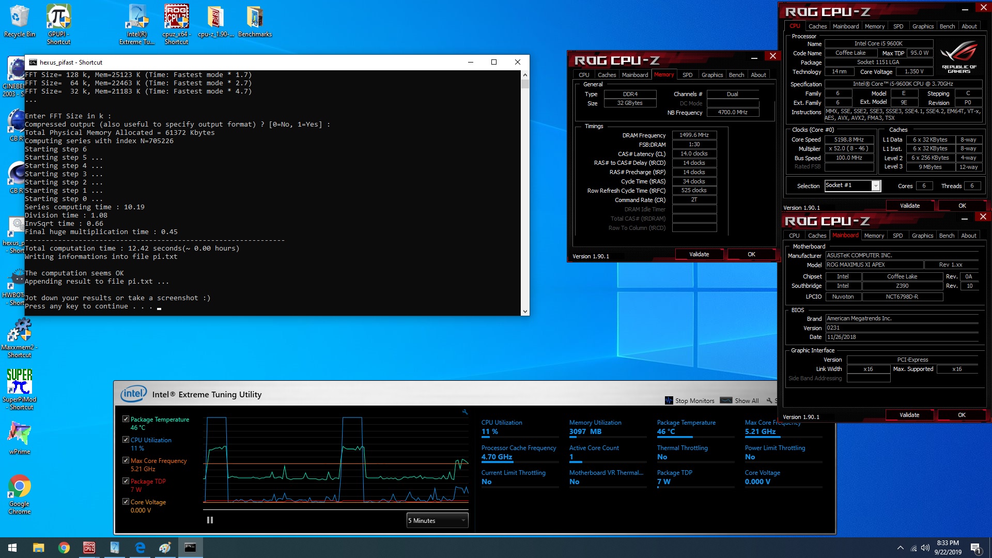Viewport: 992px width, 558px height.
Task: Click the clock and date in the taskbar
Action: click(948, 548)
